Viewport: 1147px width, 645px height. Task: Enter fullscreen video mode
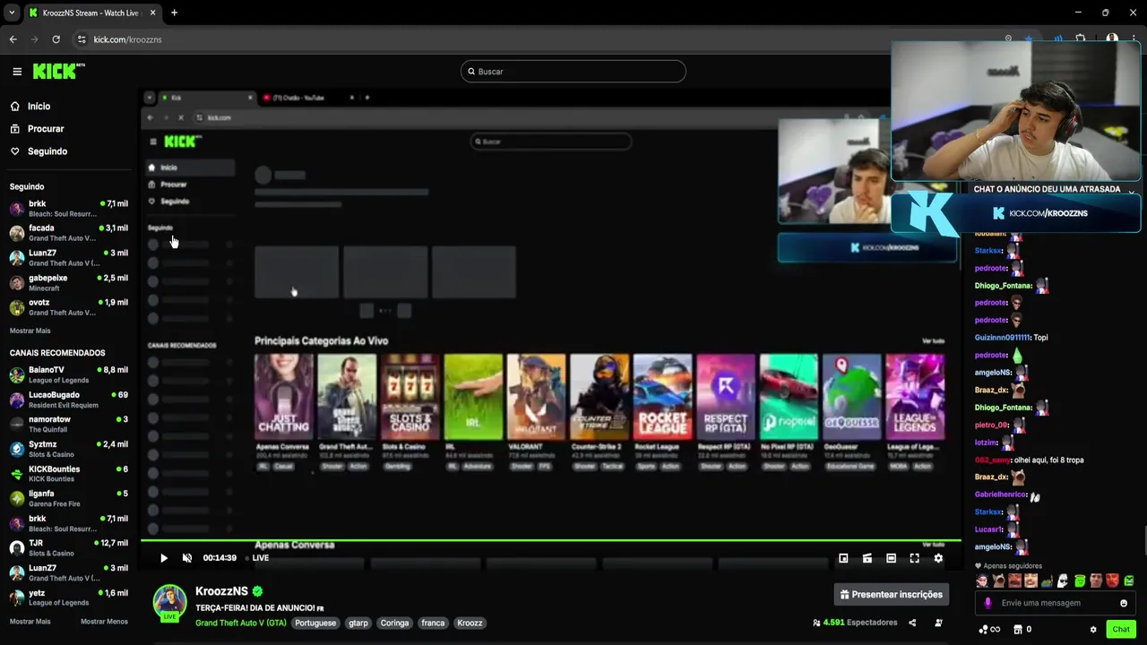pyautogui.click(x=915, y=558)
